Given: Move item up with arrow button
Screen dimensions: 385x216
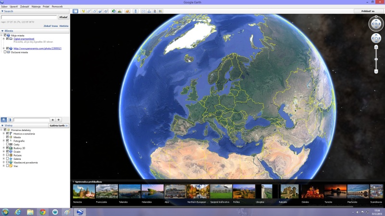Looking at the screenshot, I should pyautogui.click(x=52, y=120).
